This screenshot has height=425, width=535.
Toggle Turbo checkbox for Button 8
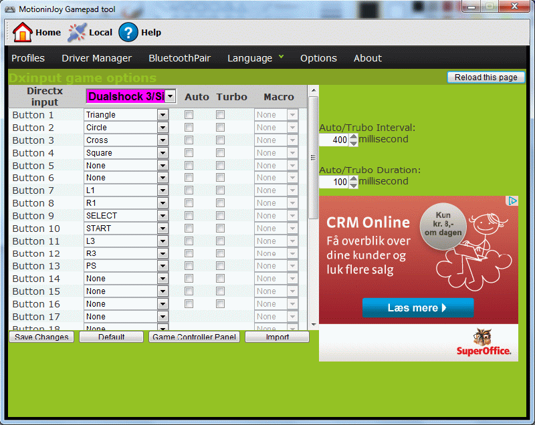[x=221, y=202]
